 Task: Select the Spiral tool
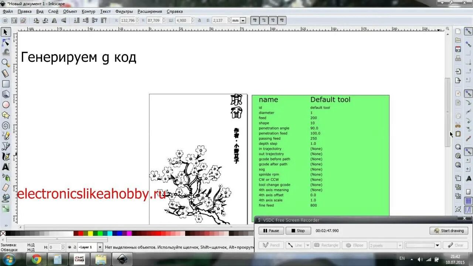pyautogui.click(x=6, y=126)
